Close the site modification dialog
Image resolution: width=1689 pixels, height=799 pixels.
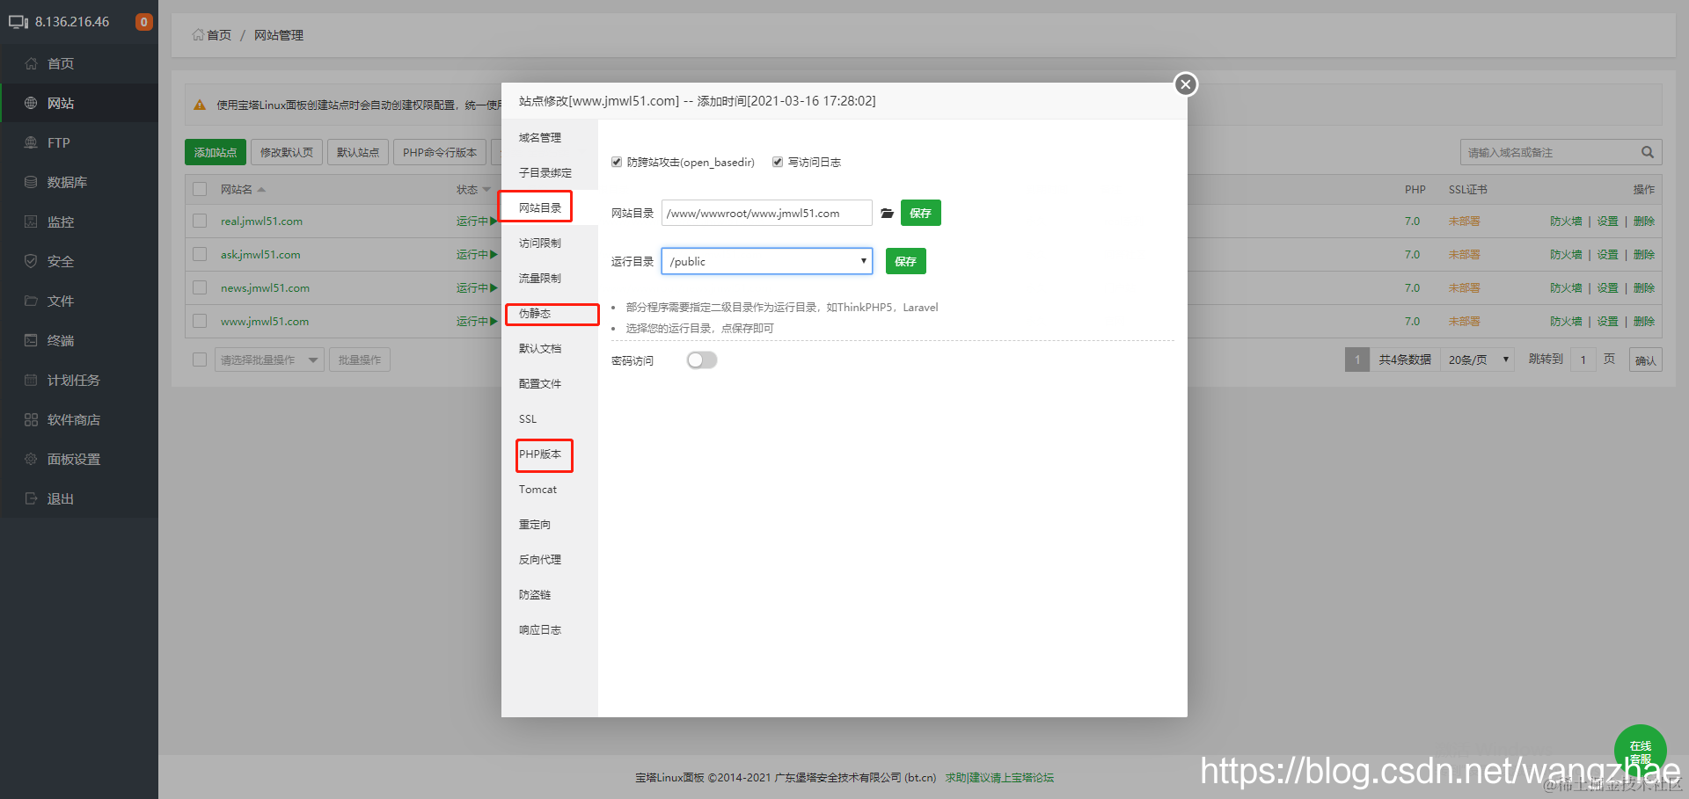point(1186,84)
